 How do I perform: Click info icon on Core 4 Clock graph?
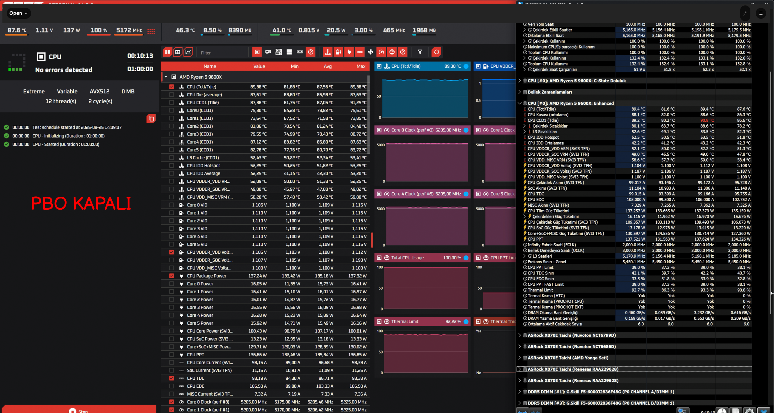pos(466,194)
